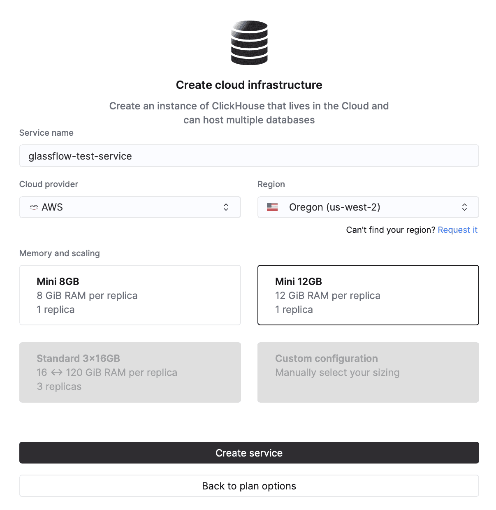This screenshot has width=496, height=510.
Task: Select the Mini 12GB plan card
Action: click(368, 295)
